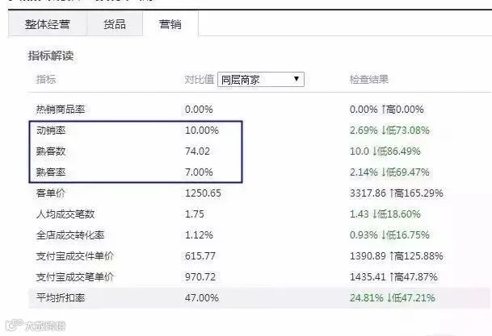
Task: Click the 客单价 metric label
Action: pos(50,193)
